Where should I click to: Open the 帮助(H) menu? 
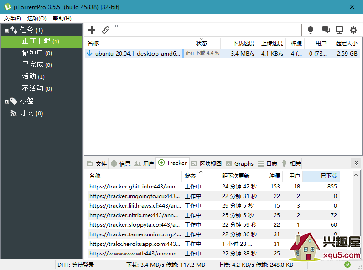tap(62, 19)
